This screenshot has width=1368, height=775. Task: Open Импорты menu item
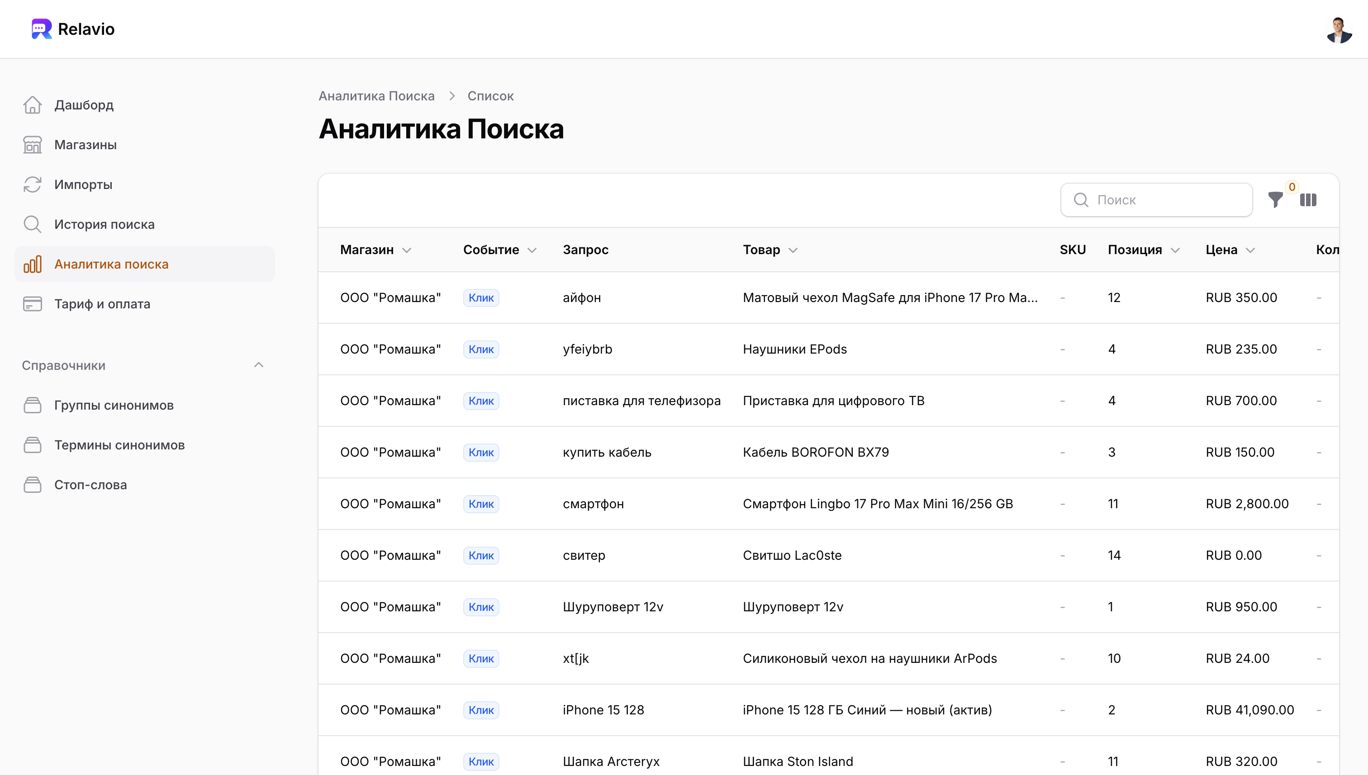(x=144, y=184)
